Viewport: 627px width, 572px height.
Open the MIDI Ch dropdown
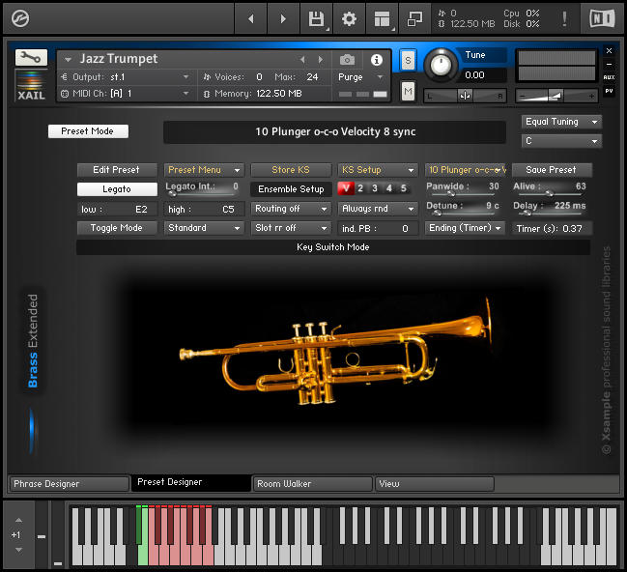click(126, 94)
